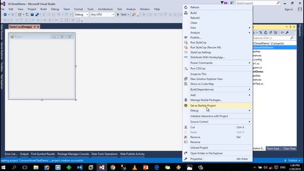Switch to the Form1.cs [Design] tab
This screenshot has height=171, width=304.
pos(20,27)
